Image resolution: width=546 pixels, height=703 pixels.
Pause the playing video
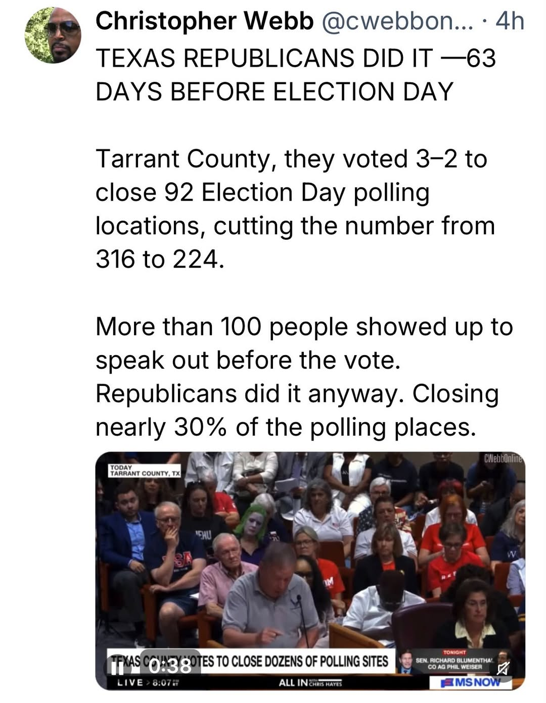click(117, 667)
